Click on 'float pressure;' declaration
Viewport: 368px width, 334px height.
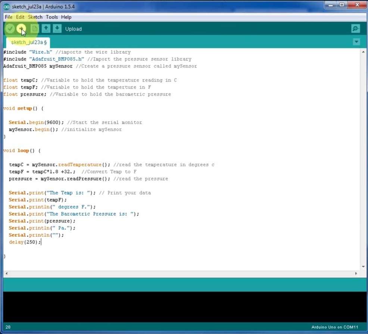click(x=25, y=94)
